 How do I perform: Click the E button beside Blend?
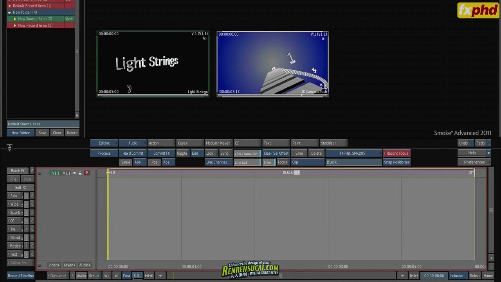pyautogui.click(x=32, y=238)
